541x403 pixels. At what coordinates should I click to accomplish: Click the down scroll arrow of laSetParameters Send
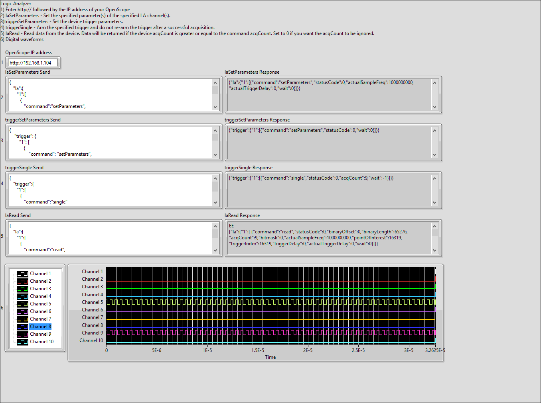[x=215, y=108]
